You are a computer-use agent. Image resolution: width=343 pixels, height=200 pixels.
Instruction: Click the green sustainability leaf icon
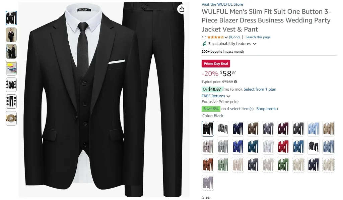pyautogui.click(x=204, y=44)
